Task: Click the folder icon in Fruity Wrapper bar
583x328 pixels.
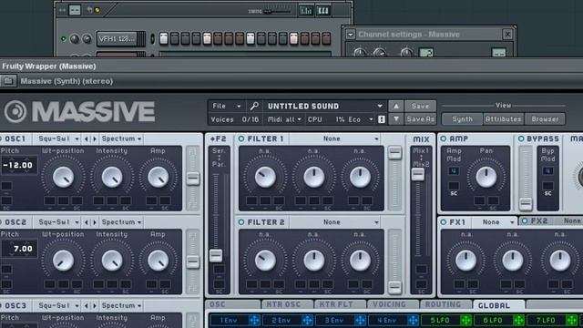Action: click(8, 81)
